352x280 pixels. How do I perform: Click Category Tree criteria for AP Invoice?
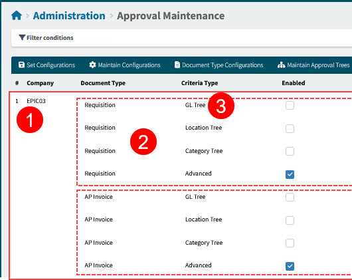204,243
